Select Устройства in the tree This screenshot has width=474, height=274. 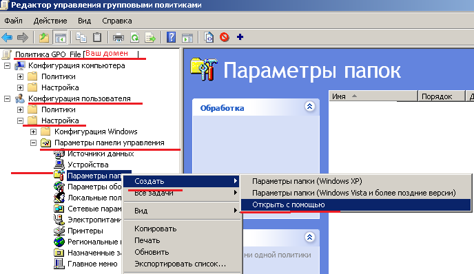click(88, 165)
